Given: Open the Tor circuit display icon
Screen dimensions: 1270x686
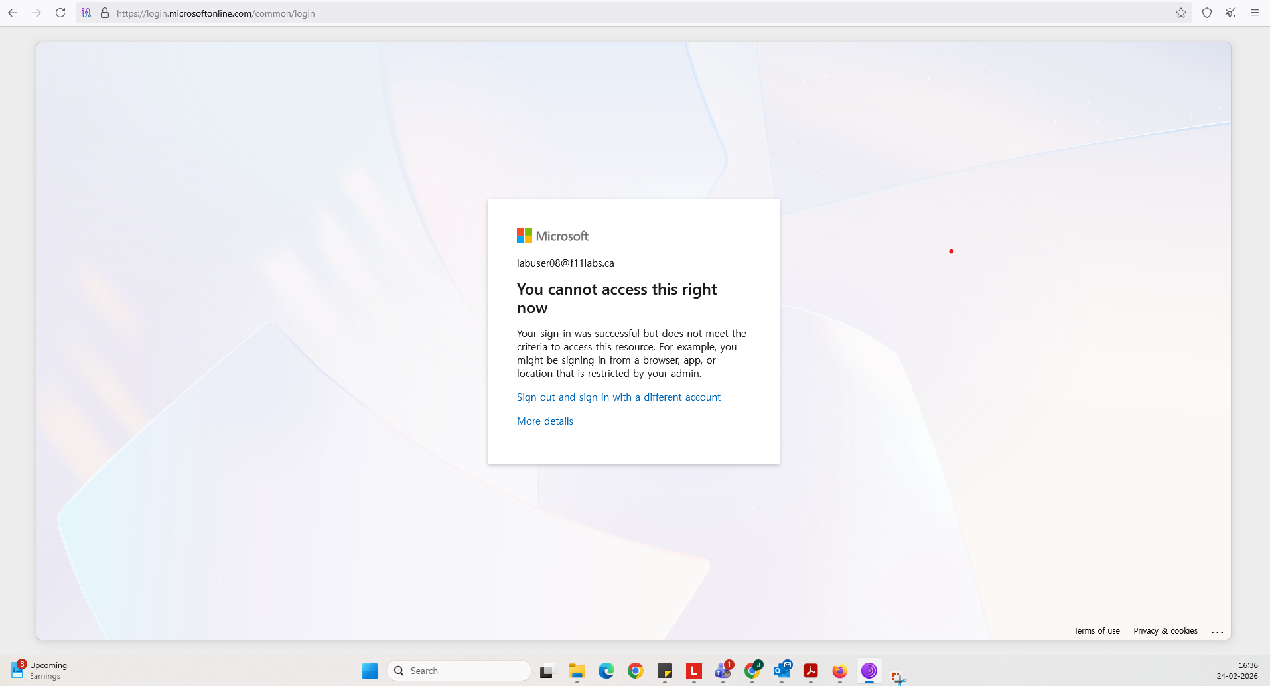Looking at the screenshot, I should tap(86, 13).
